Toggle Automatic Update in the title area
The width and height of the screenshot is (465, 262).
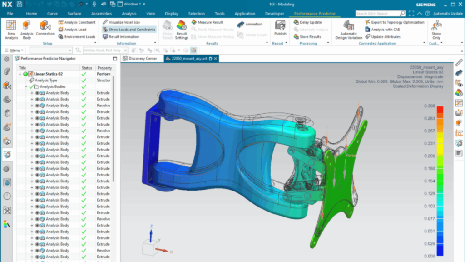(448, 13)
